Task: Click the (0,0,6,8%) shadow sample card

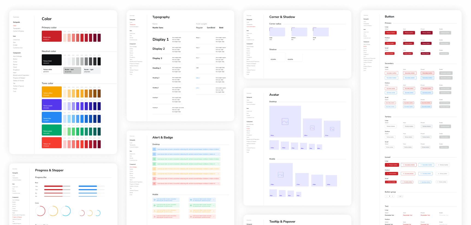Action: click(x=277, y=57)
